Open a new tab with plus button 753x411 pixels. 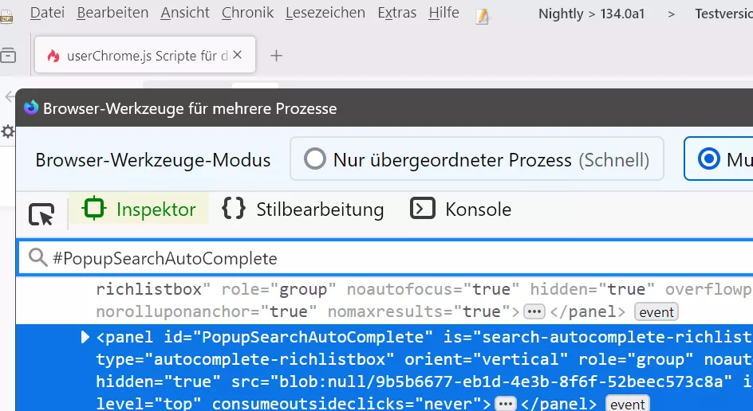point(276,56)
